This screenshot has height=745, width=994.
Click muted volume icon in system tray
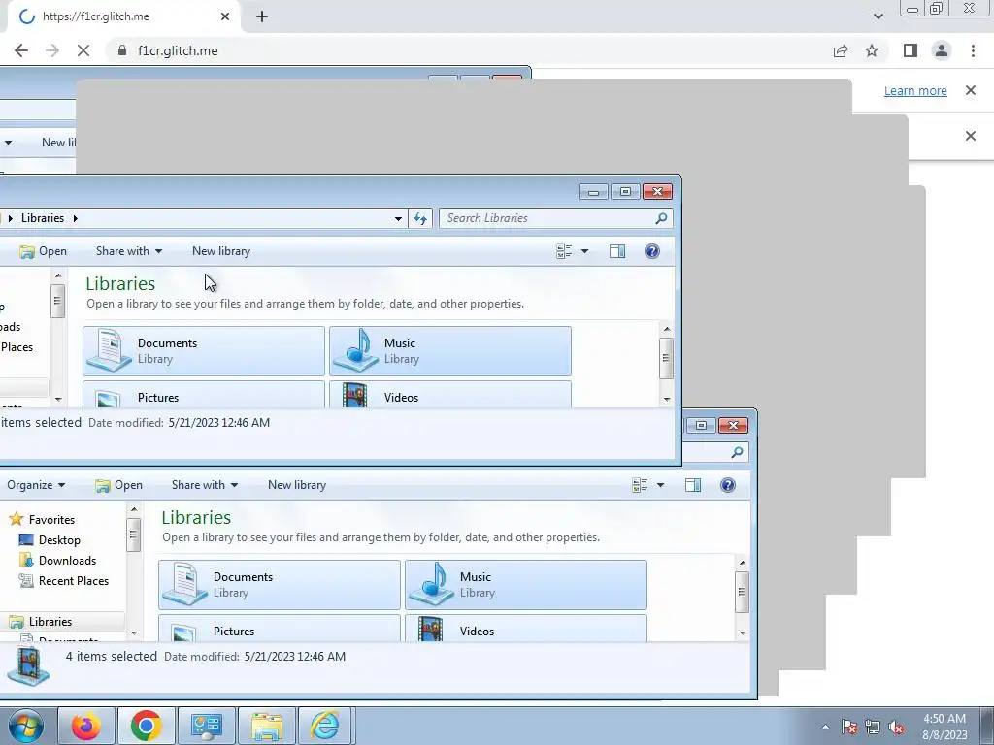point(896,728)
